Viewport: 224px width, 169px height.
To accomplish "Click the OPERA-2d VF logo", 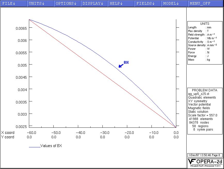I will pos(205,162).
